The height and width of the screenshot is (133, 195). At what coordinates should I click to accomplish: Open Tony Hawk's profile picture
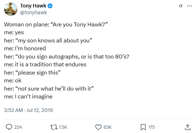(11, 9)
